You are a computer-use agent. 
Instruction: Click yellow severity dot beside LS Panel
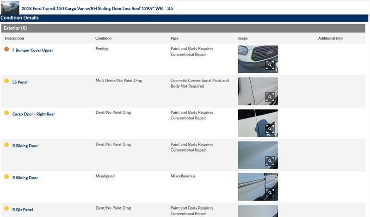(6, 81)
